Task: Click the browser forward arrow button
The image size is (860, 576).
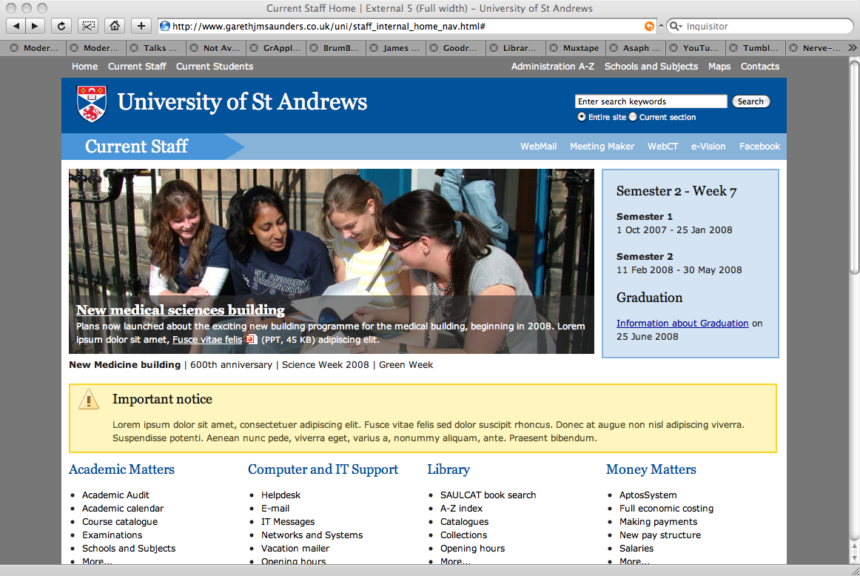Action: tap(35, 26)
